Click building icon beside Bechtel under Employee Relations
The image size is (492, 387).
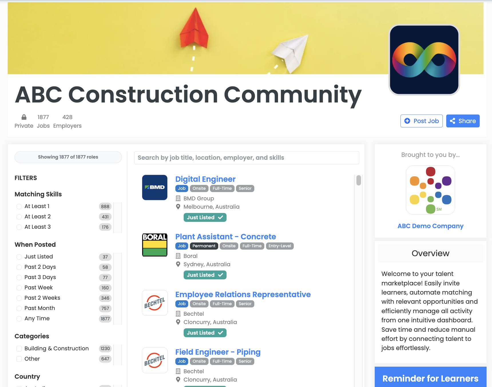pyautogui.click(x=178, y=314)
